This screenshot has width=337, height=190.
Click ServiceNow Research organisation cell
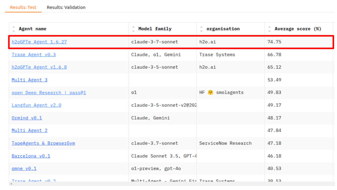point(225,143)
